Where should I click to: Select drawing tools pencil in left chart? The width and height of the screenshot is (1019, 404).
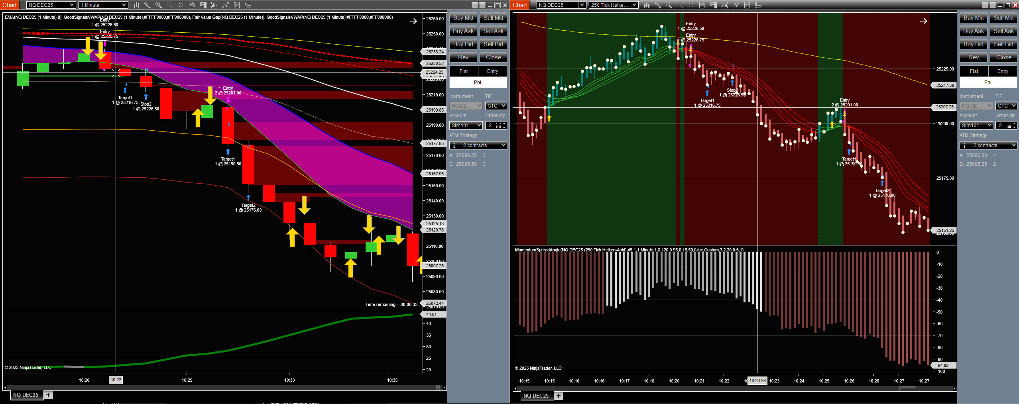coord(148,5)
